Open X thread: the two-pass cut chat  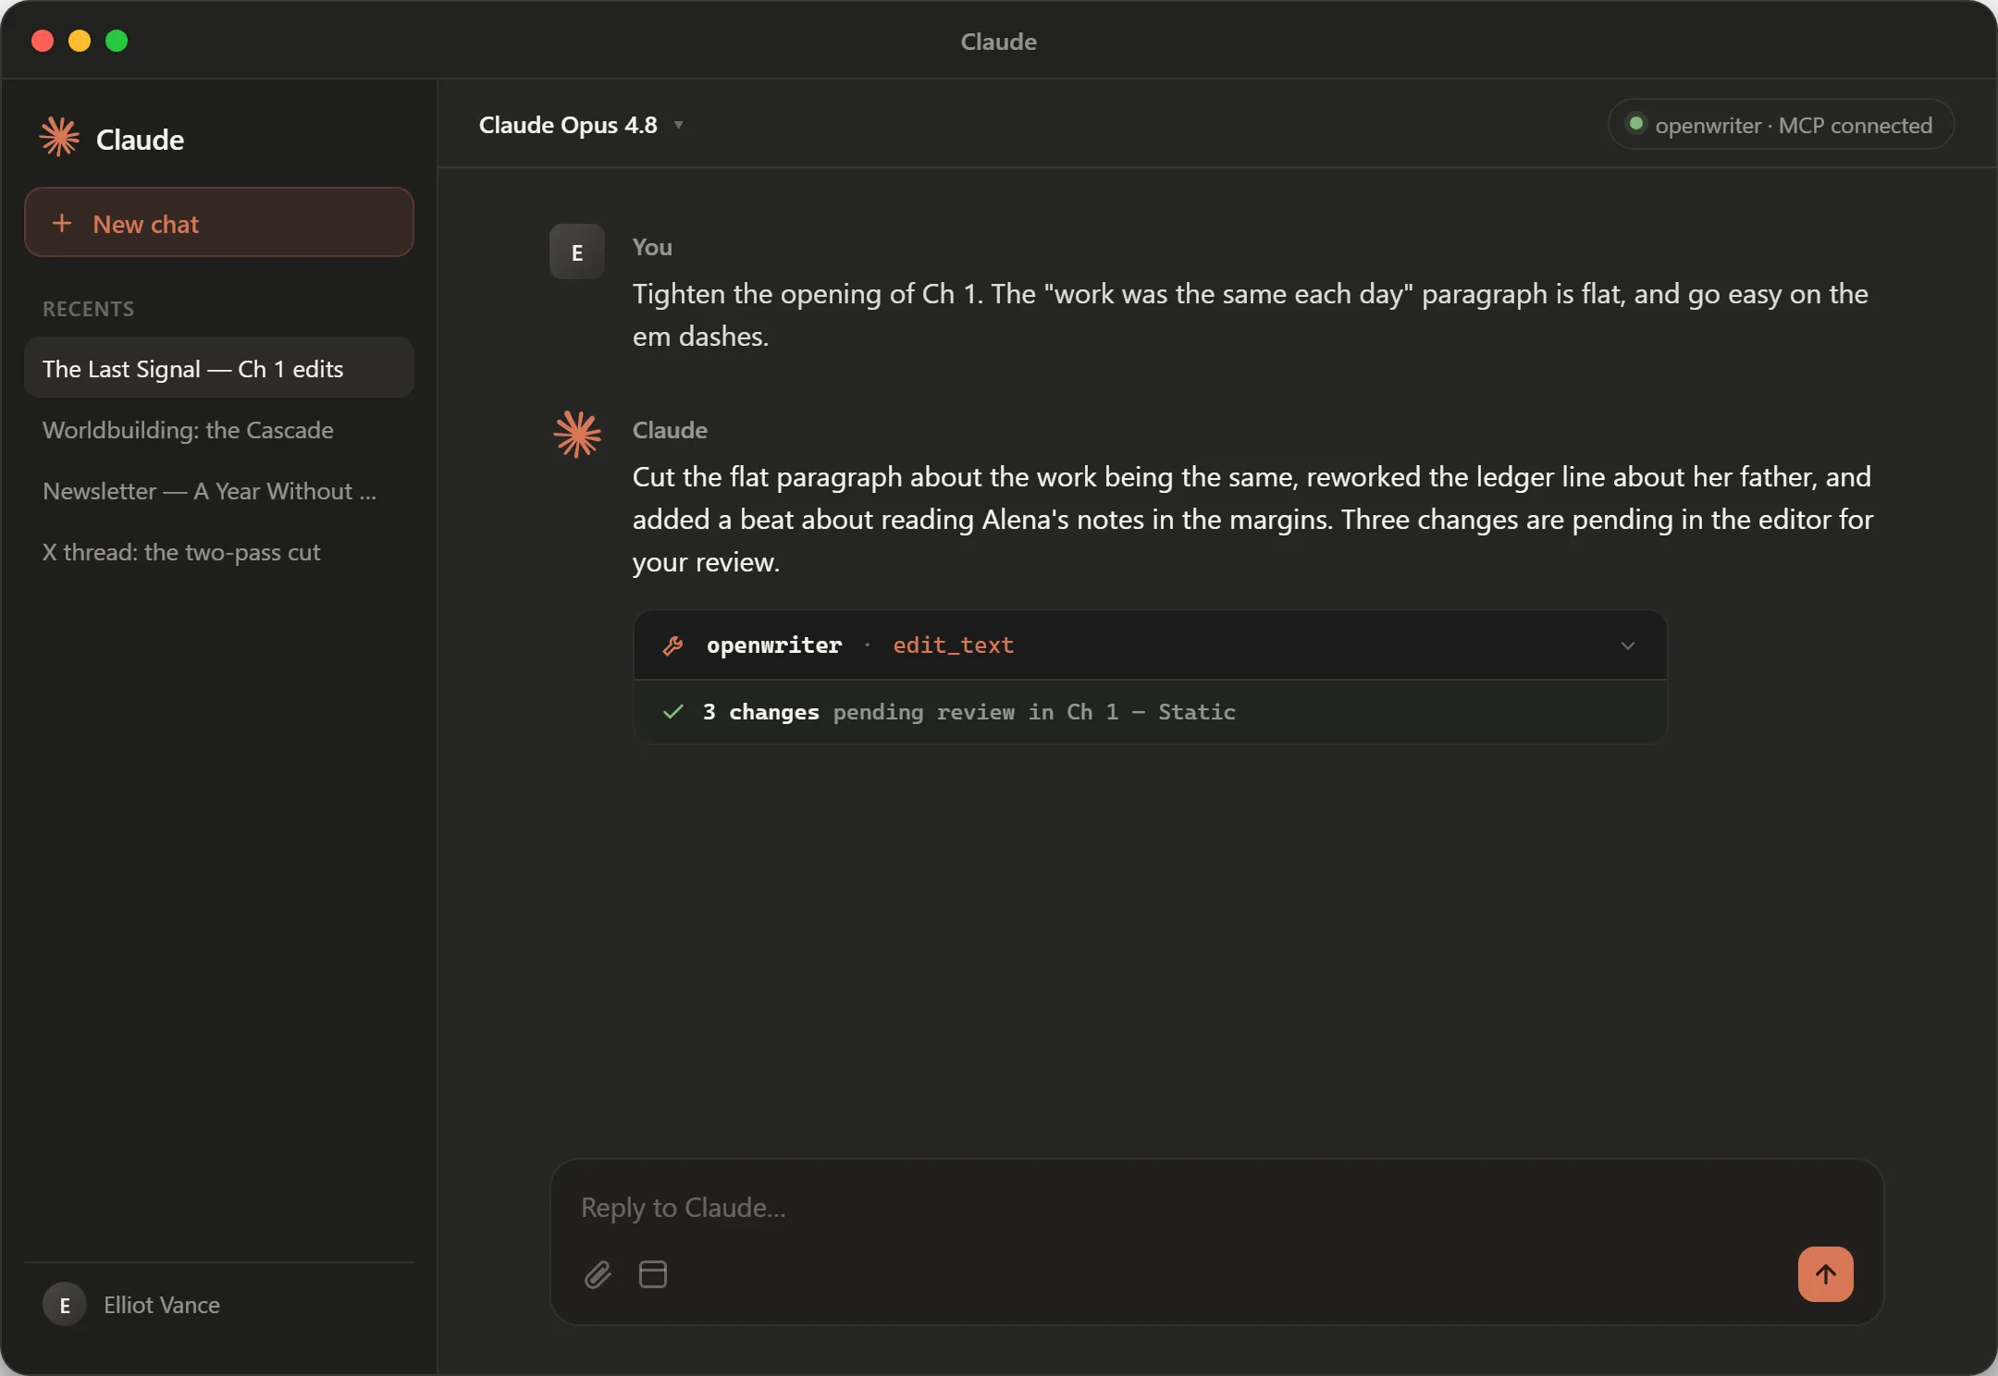click(219, 551)
